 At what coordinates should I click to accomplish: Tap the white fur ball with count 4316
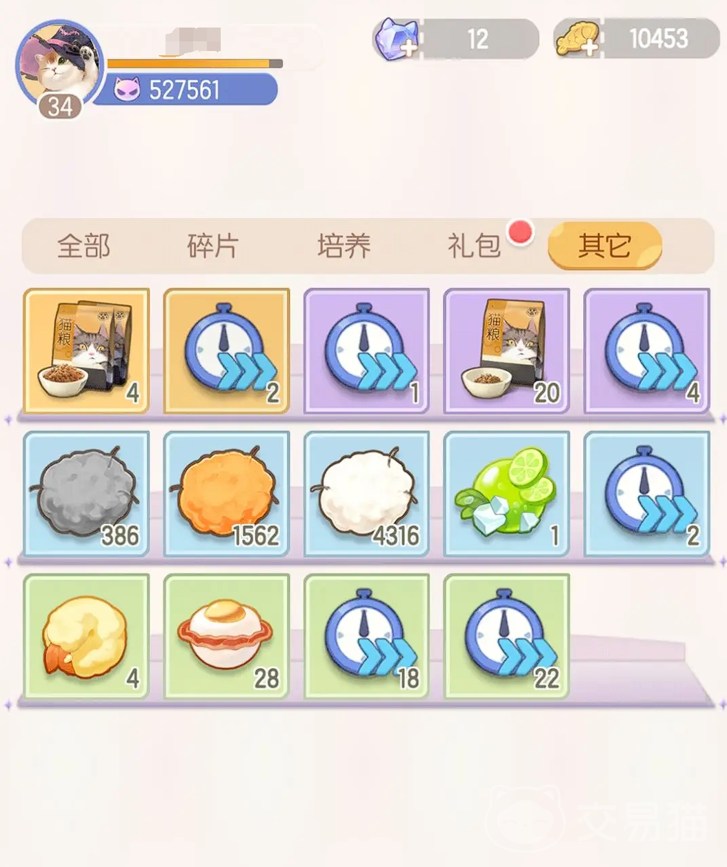(366, 494)
